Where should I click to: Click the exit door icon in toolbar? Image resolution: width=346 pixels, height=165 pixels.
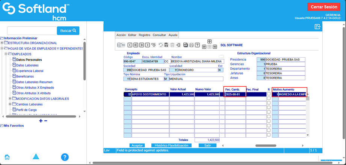178,45
